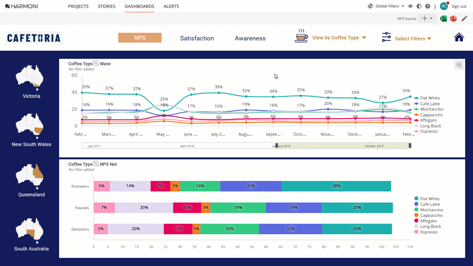
Task: Click the pencil edit icon
Action: click(465, 18)
